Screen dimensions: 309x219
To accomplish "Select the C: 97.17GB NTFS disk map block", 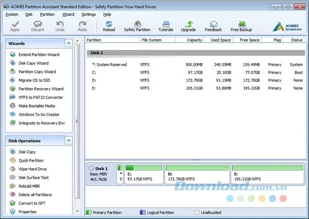I will pyautogui.click(x=144, y=174).
